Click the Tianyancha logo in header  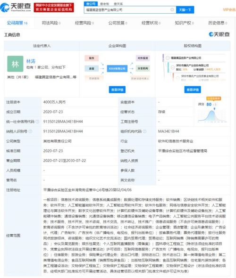click(16, 7)
